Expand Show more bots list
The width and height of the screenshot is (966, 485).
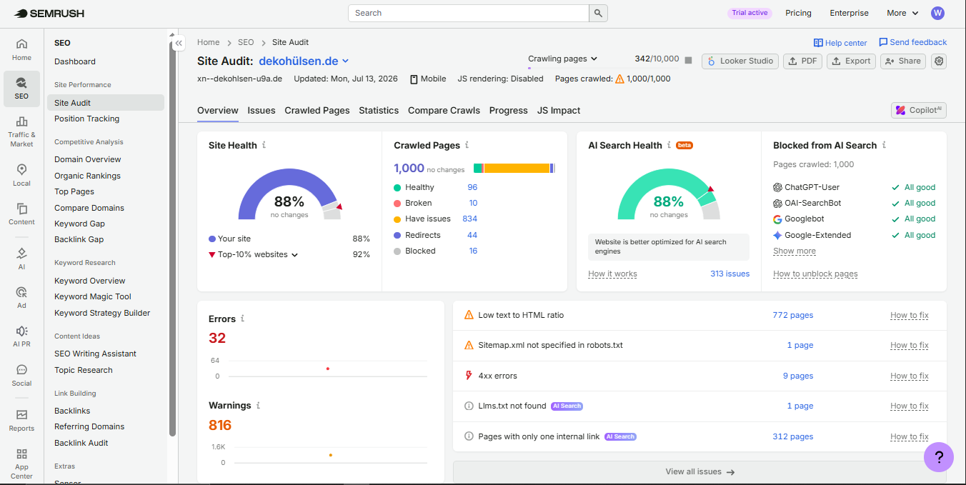click(795, 251)
